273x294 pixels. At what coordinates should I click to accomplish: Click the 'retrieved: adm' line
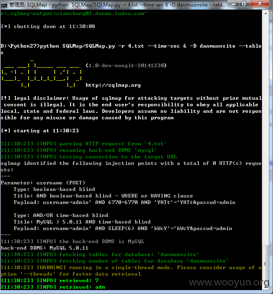coord(53,287)
